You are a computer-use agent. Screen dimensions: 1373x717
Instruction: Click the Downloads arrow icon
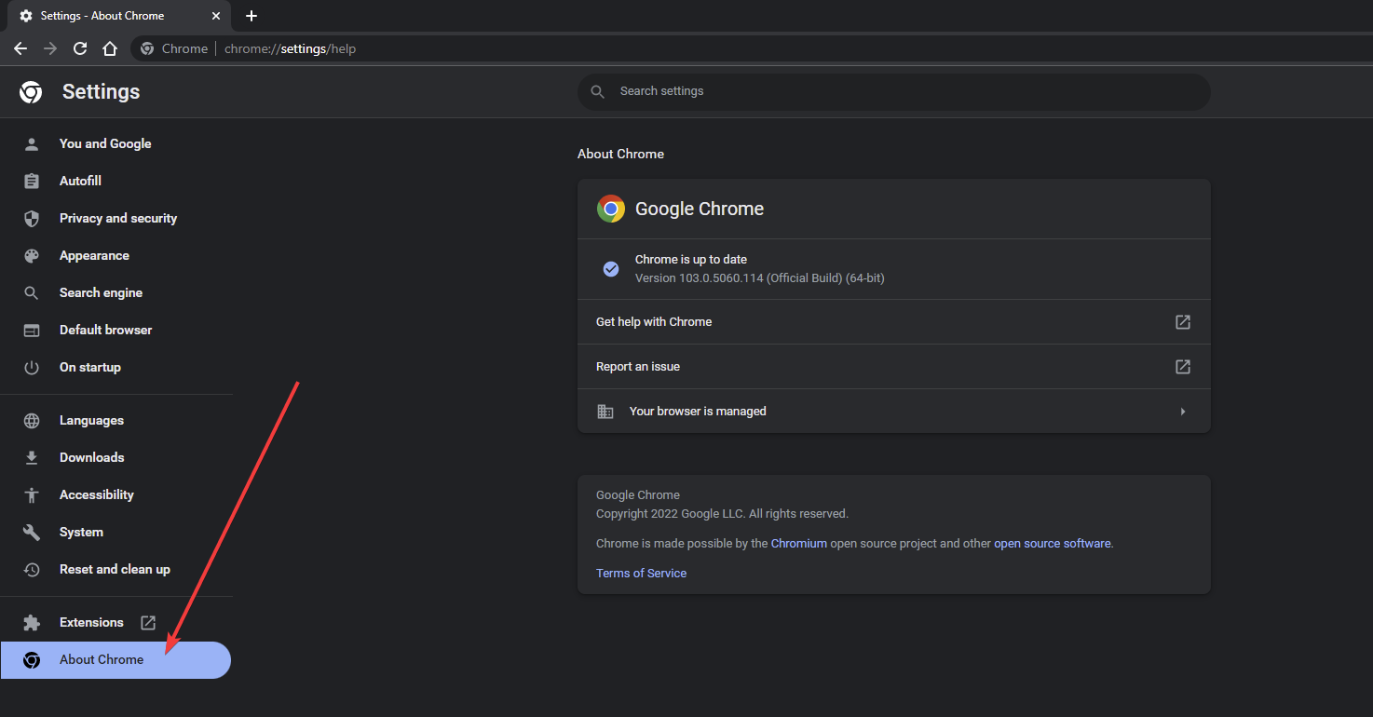pos(32,457)
